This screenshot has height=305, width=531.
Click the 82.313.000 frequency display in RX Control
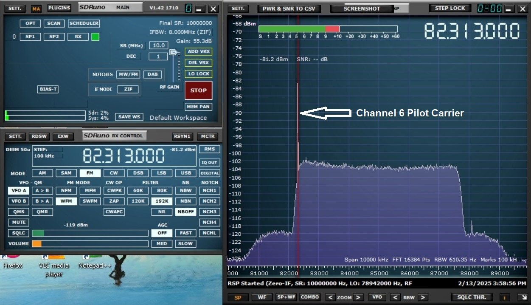tap(123, 156)
